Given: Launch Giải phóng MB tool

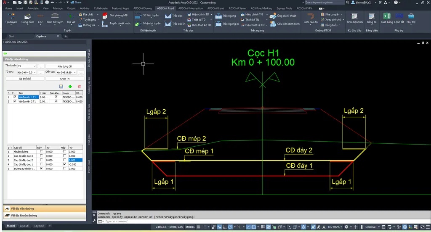Looking at the screenshot, I should coord(114,16).
